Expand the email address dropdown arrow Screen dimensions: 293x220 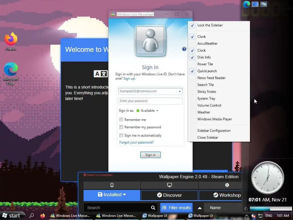click(x=180, y=91)
